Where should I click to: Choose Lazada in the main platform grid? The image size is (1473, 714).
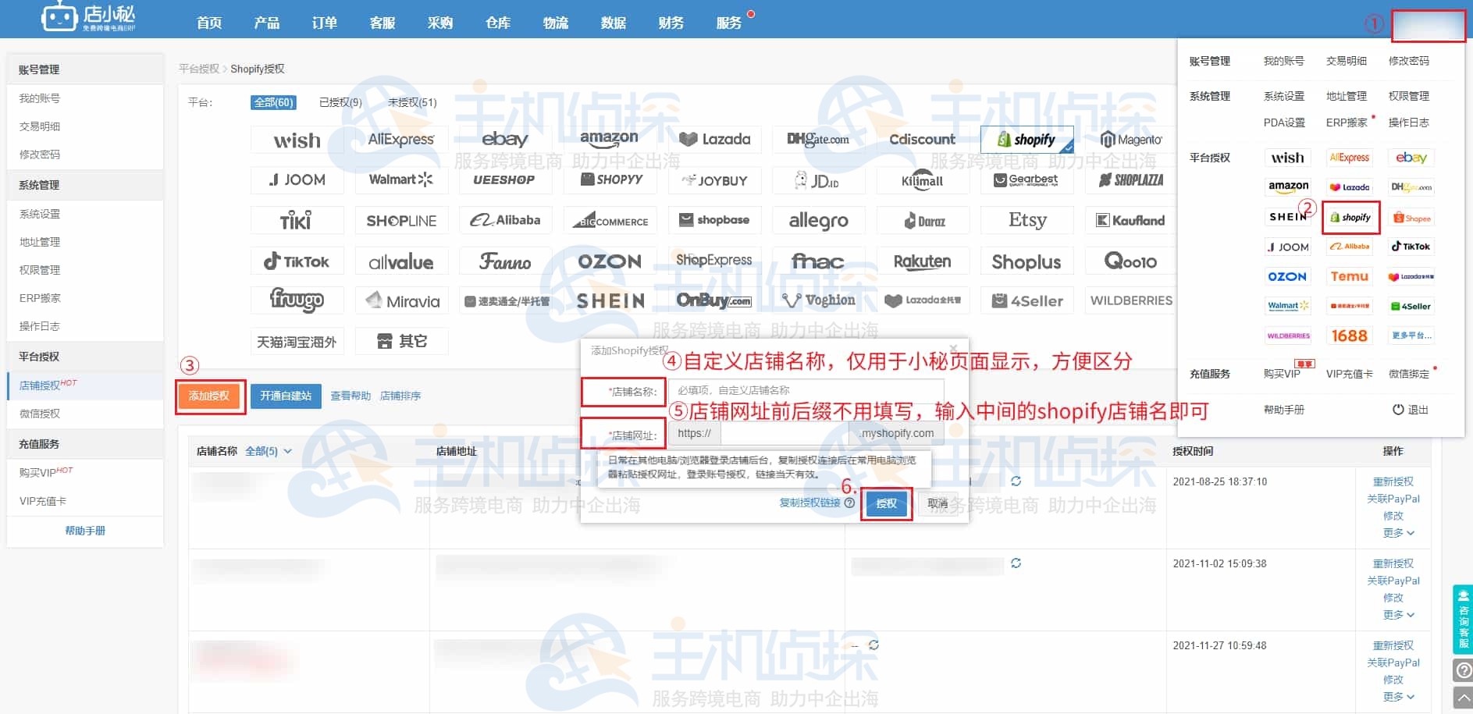(714, 140)
